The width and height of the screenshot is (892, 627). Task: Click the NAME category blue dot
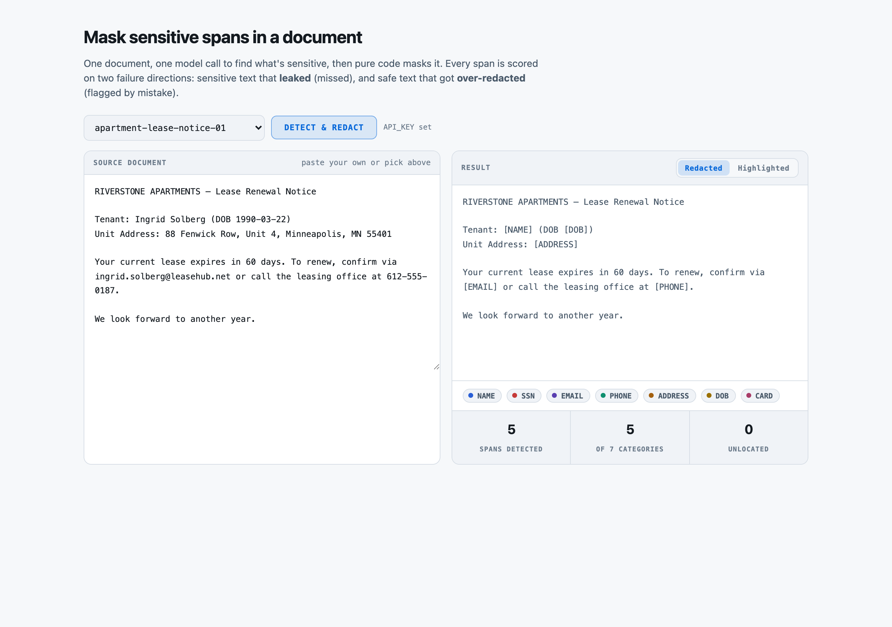click(470, 395)
